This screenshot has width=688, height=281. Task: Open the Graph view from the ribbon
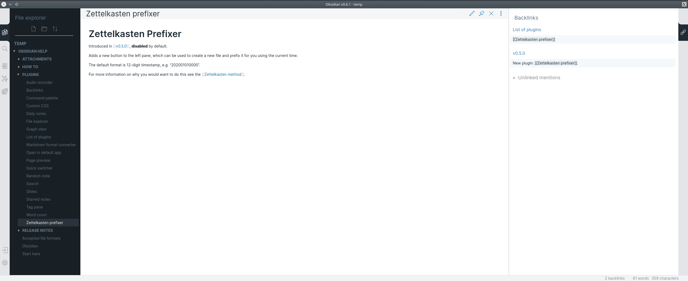click(5, 79)
